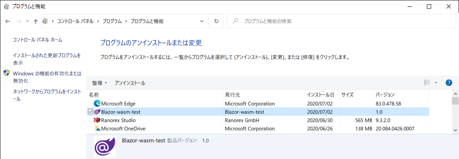
Task: Select the Ranorex Studio program row
Action: (258, 120)
